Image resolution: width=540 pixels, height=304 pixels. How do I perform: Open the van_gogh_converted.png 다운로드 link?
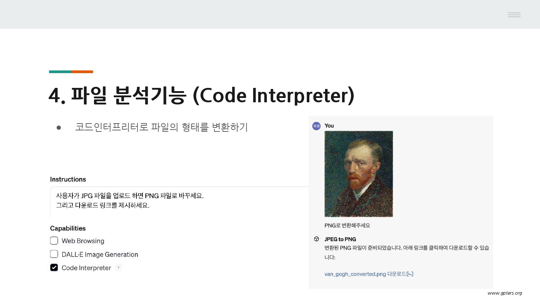coord(369,274)
